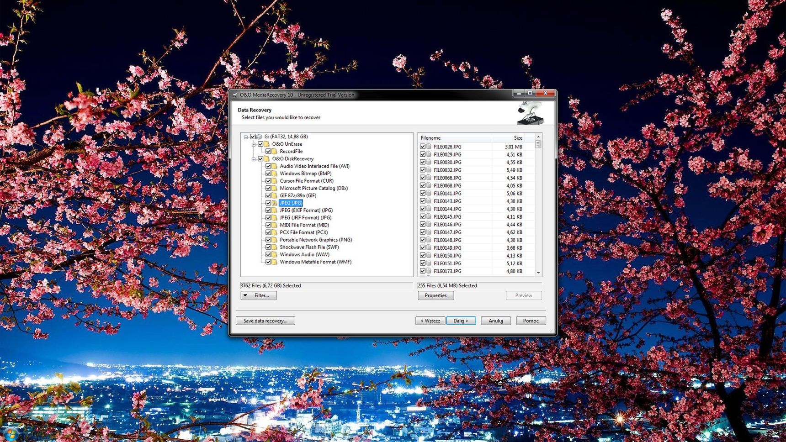This screenshot has height=442, width=786.
Task: Toggle the O&O DiskRecovery checkbox
Action: tap(260, 158)
